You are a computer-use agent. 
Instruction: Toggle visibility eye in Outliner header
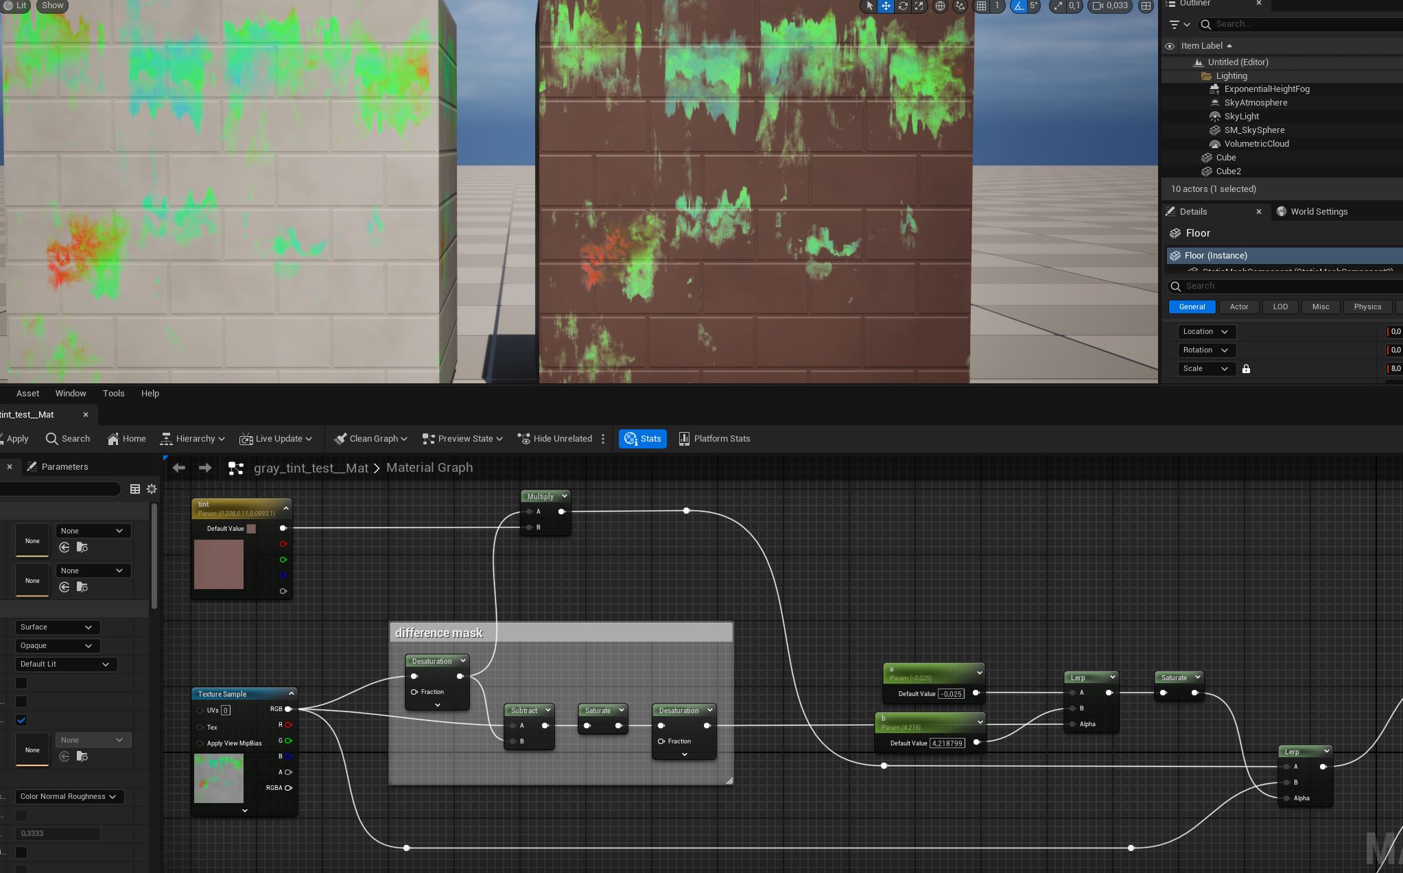pyautogui.click(x=1170, y=46)
